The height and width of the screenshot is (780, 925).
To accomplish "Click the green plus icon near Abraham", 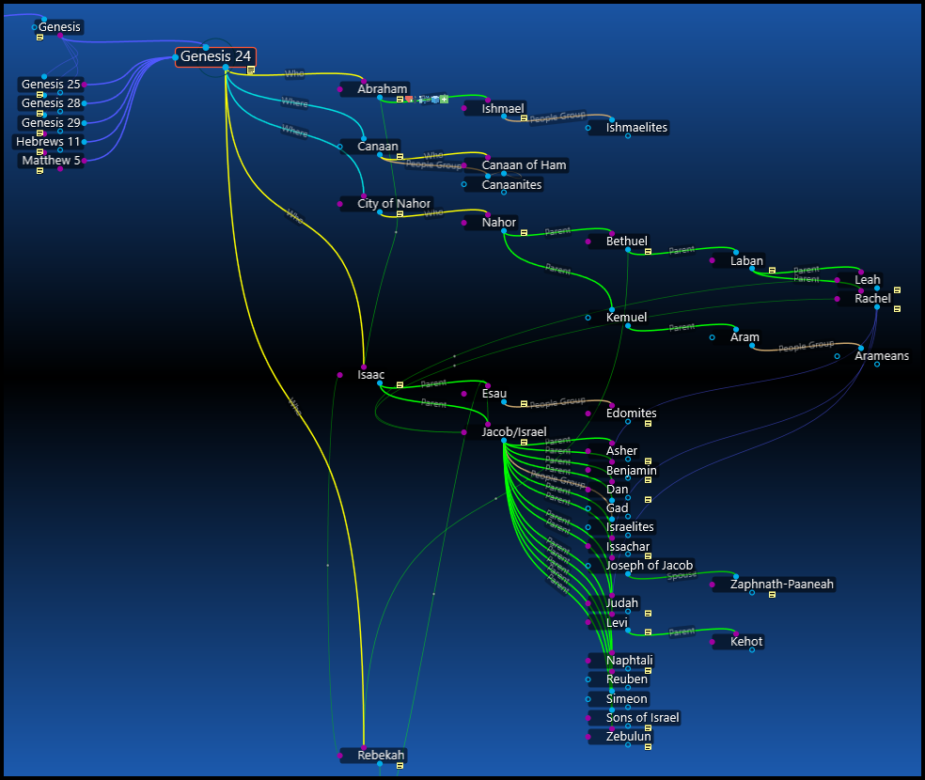I will [444, 100].
